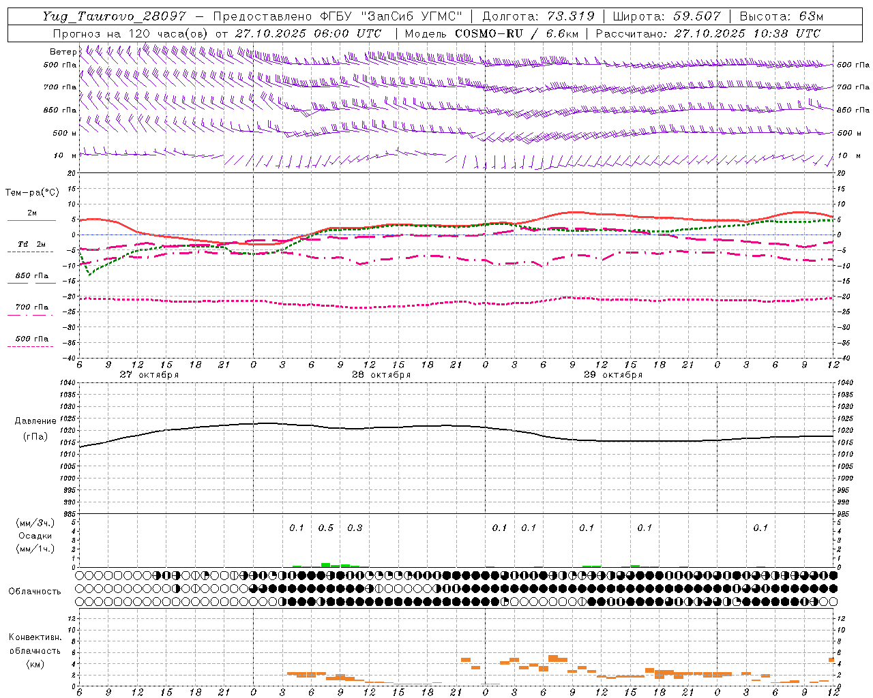Click the 27 октября date label
The width and height of the screenshot is (873, 698).
pyautogui.click(x=149, y=375)
